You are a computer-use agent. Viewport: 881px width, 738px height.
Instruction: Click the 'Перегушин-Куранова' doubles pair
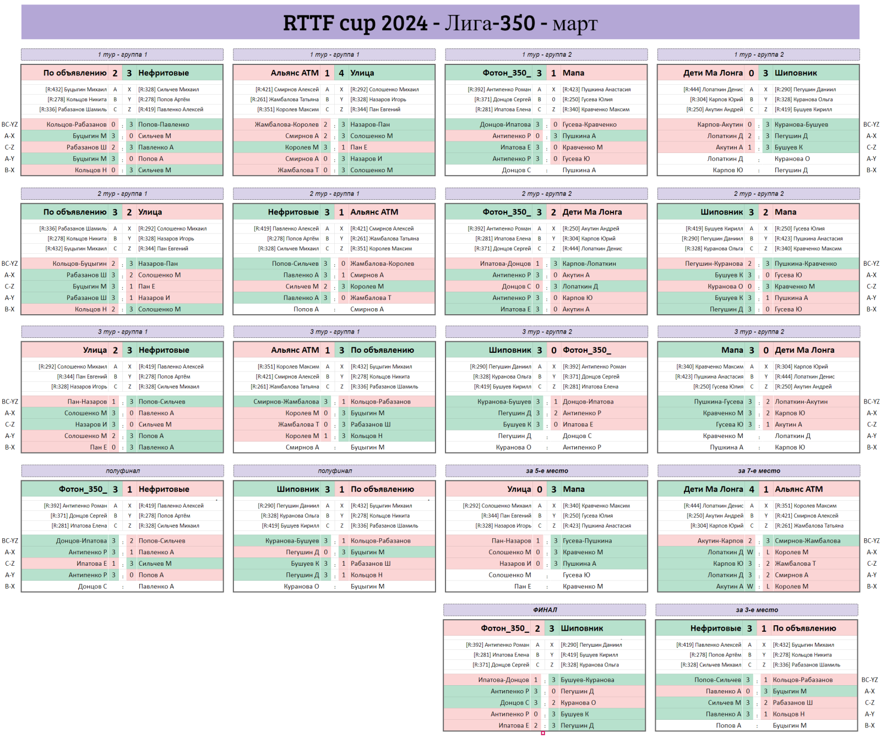point(714,264)
